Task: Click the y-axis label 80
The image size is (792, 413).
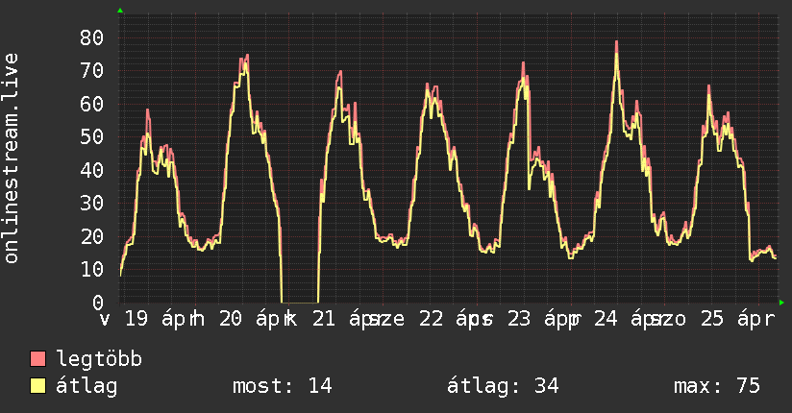Action: pos(91,37)
